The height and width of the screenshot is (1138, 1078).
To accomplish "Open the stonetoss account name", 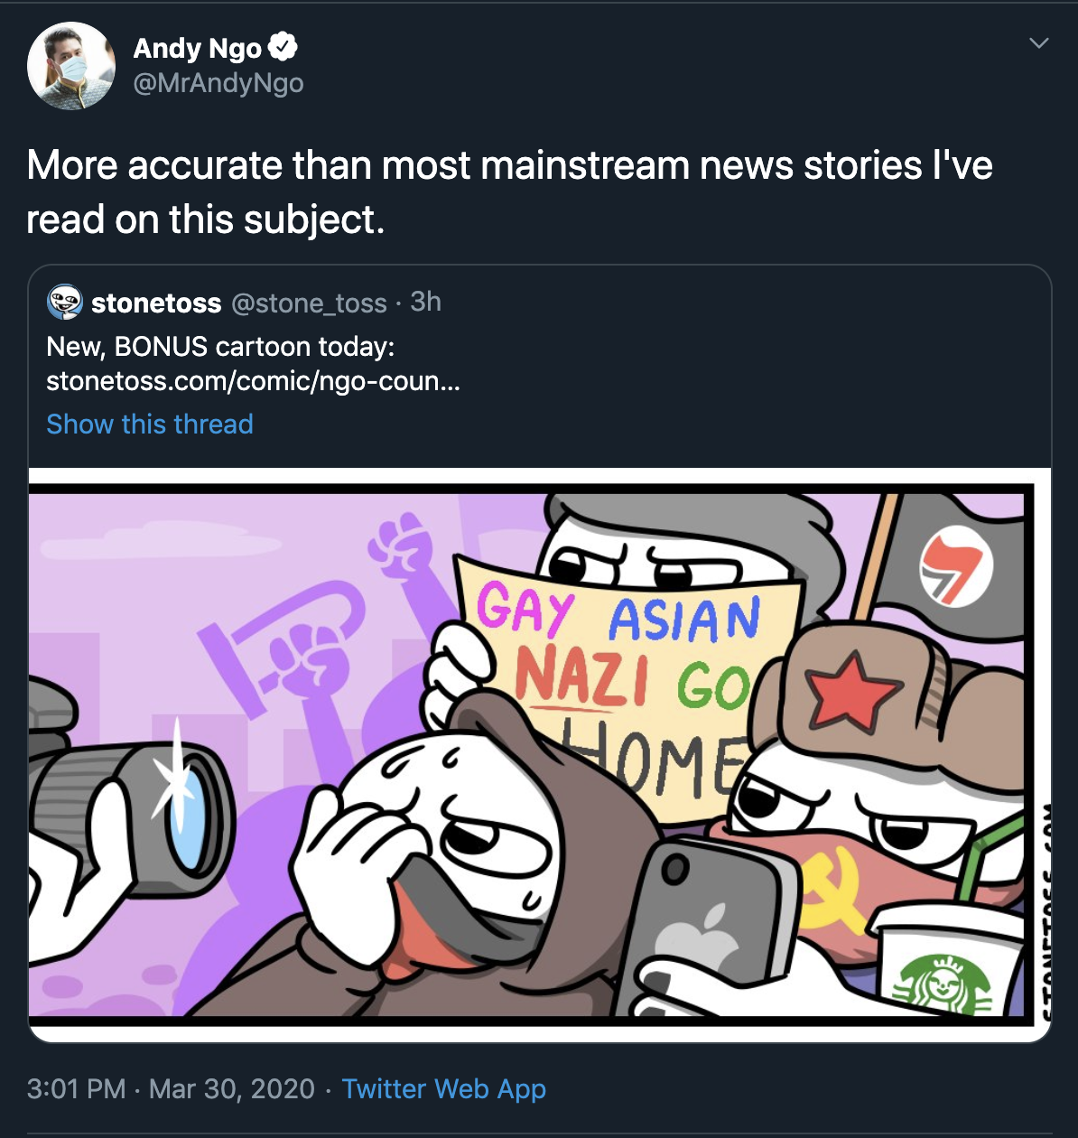I will point(156,303).
